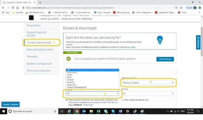
Task: Uncheck show drivers for your Service Tag
Action: [x=67, y=100]
